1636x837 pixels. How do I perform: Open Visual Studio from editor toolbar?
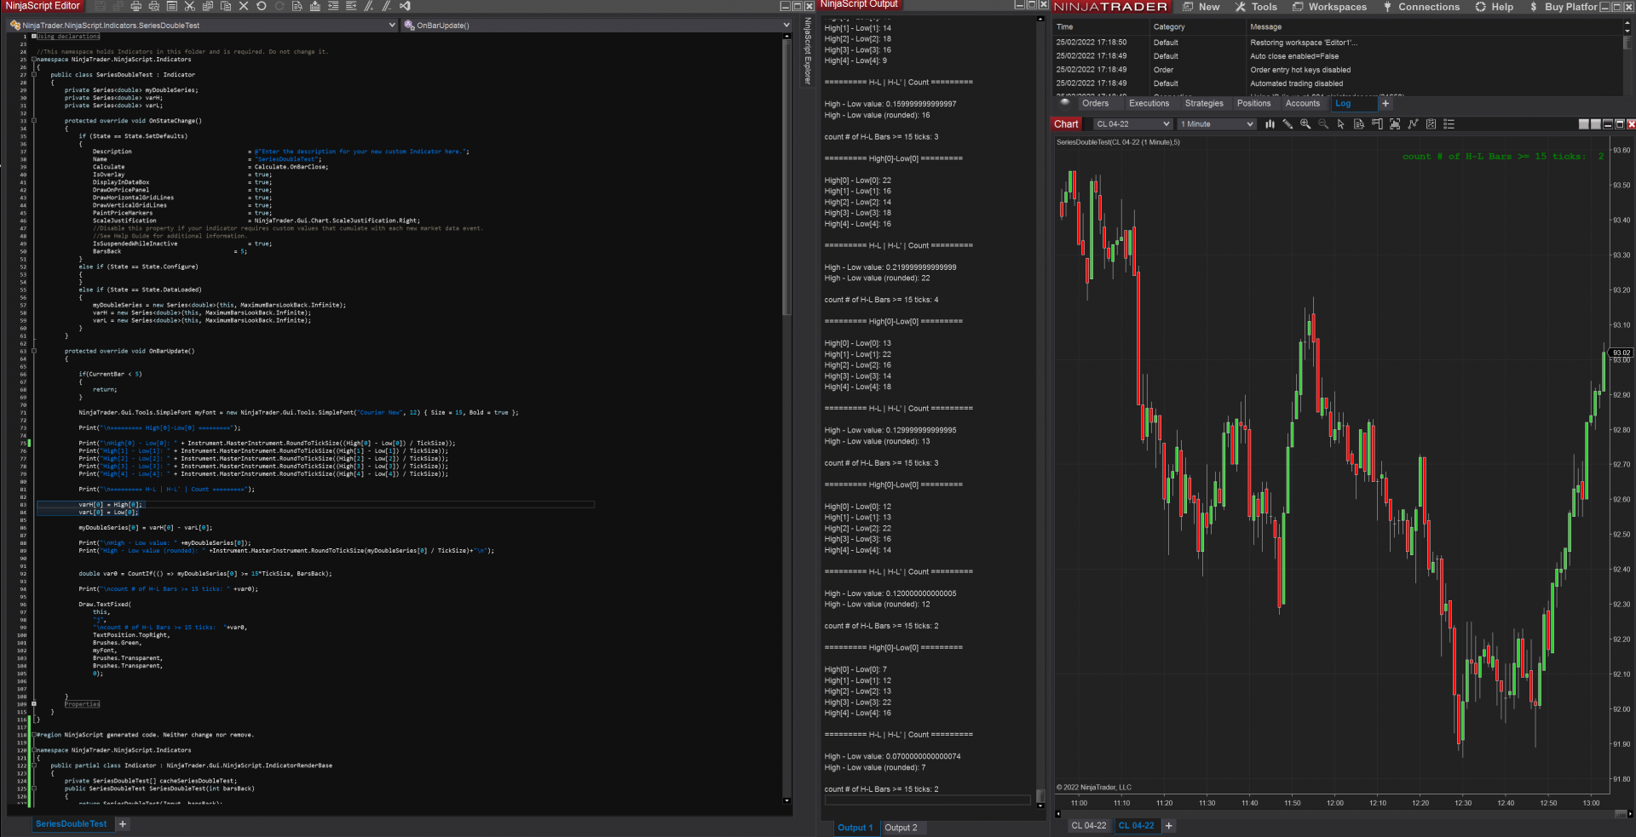(405, 6)
